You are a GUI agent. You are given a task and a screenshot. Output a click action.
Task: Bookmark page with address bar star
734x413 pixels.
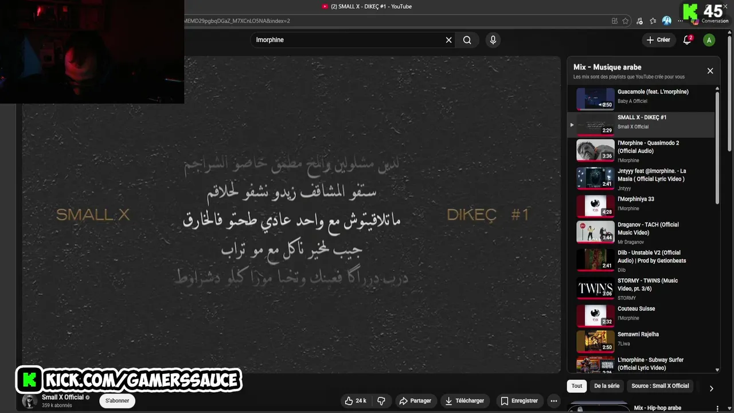click(x=626, y=21)
